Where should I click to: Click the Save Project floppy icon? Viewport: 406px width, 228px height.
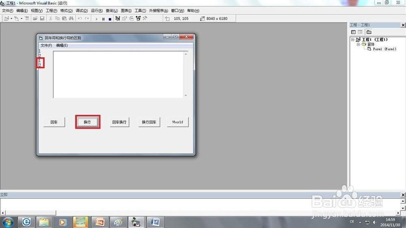[x=42, y=18]
